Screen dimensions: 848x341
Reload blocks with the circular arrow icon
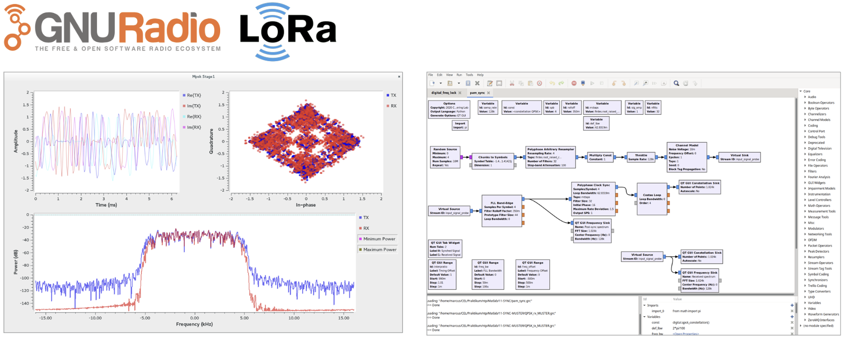pos(685,84)
